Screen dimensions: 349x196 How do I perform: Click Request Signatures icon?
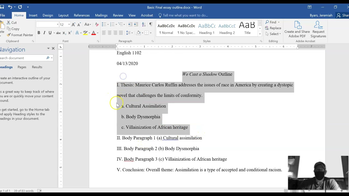pos(318,29)
